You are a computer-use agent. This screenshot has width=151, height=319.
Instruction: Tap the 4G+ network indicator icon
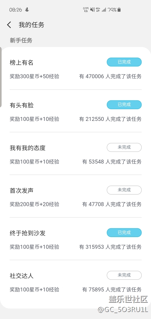98,10
